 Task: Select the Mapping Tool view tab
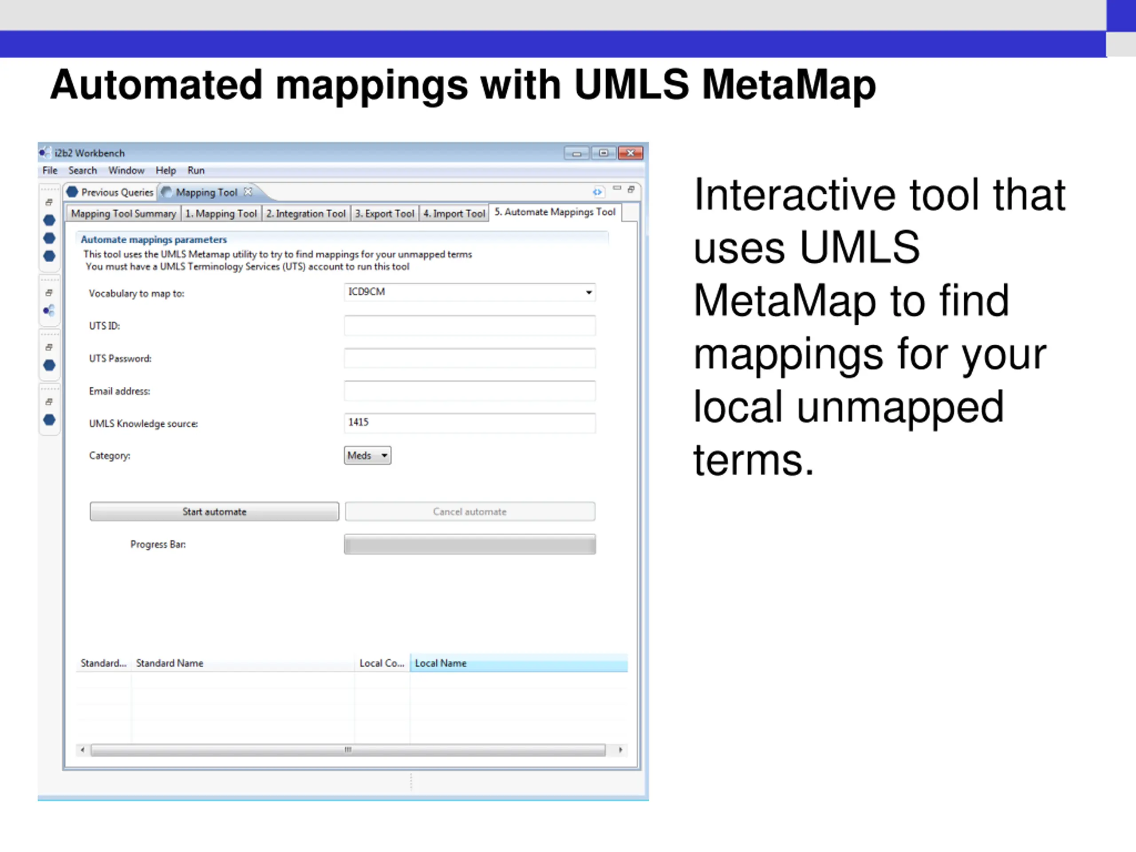tap(206, 192)
